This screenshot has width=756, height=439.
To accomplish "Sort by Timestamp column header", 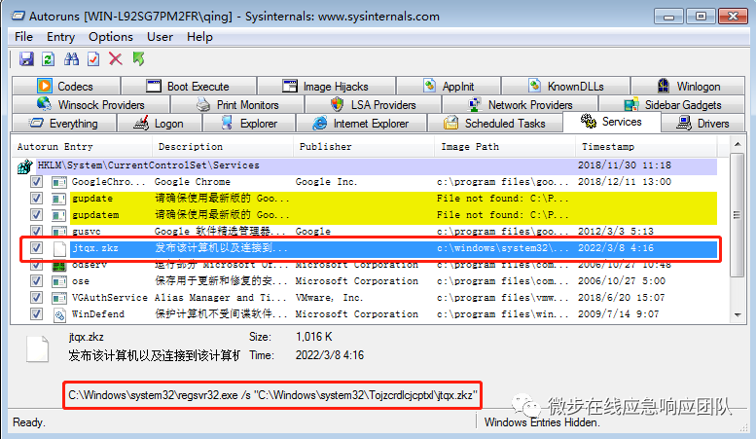I will (646, 147).
